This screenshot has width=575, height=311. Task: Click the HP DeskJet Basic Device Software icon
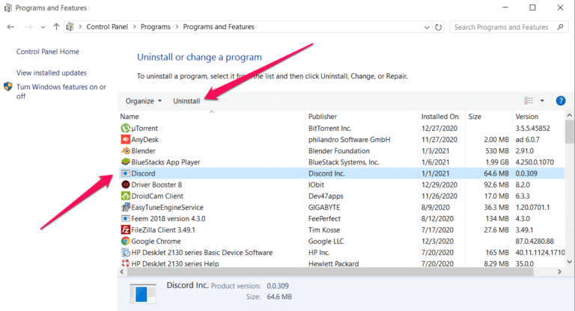click(126, 253)
